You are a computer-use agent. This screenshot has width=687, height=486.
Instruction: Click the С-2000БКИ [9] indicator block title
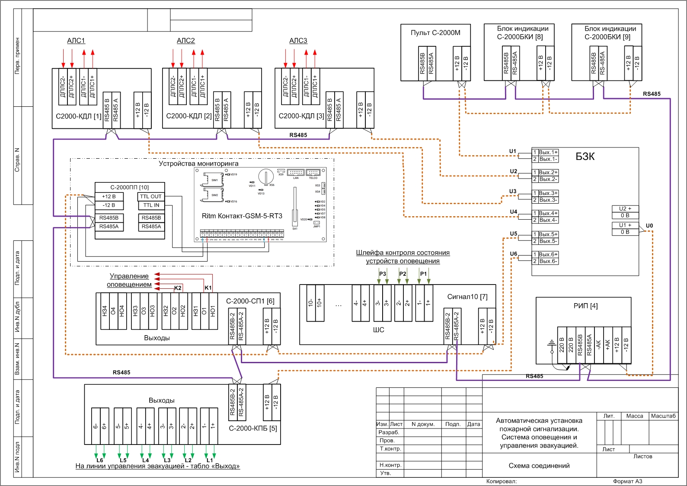pyautogui.click(x=610, y=33)
